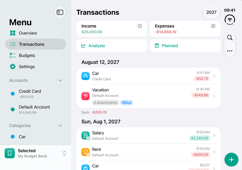Open the budget book selector arrows
This screenshot has width=242, height=170.
[x=64, y=153]
